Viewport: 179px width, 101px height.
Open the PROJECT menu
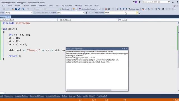18,6
